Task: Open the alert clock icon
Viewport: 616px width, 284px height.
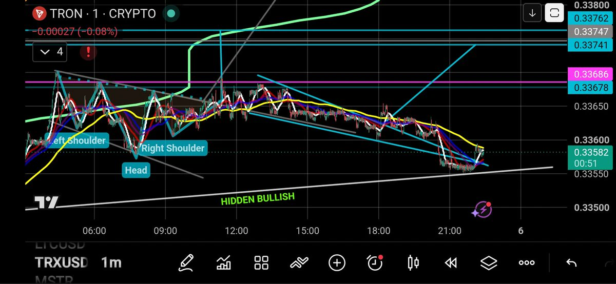Action: pos(375,262)
